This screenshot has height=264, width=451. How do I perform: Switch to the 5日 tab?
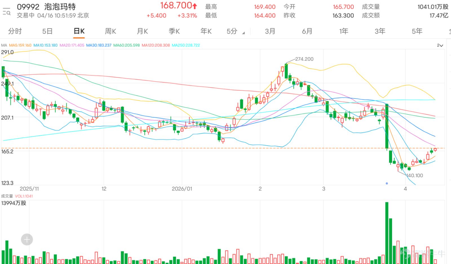point(47,31)
